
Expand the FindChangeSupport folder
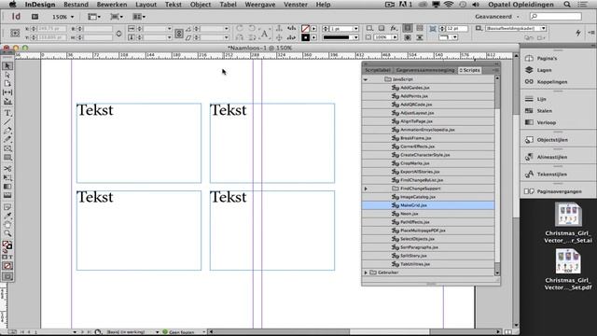click(366, 189)
